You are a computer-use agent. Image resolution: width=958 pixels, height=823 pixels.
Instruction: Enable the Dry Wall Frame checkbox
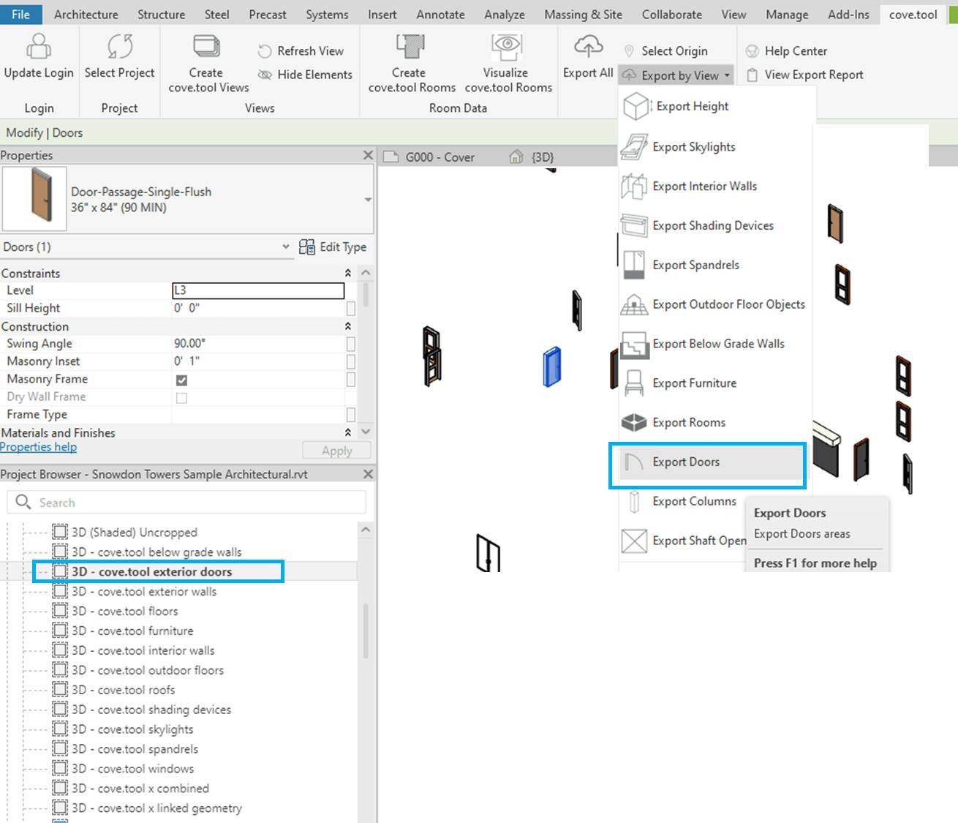pos(181,397)
